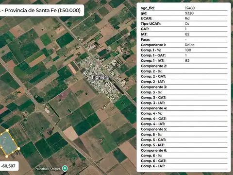Screen dimensions: 233x175
Task: Click the Componente 4: label
Action: pos(154,108)
